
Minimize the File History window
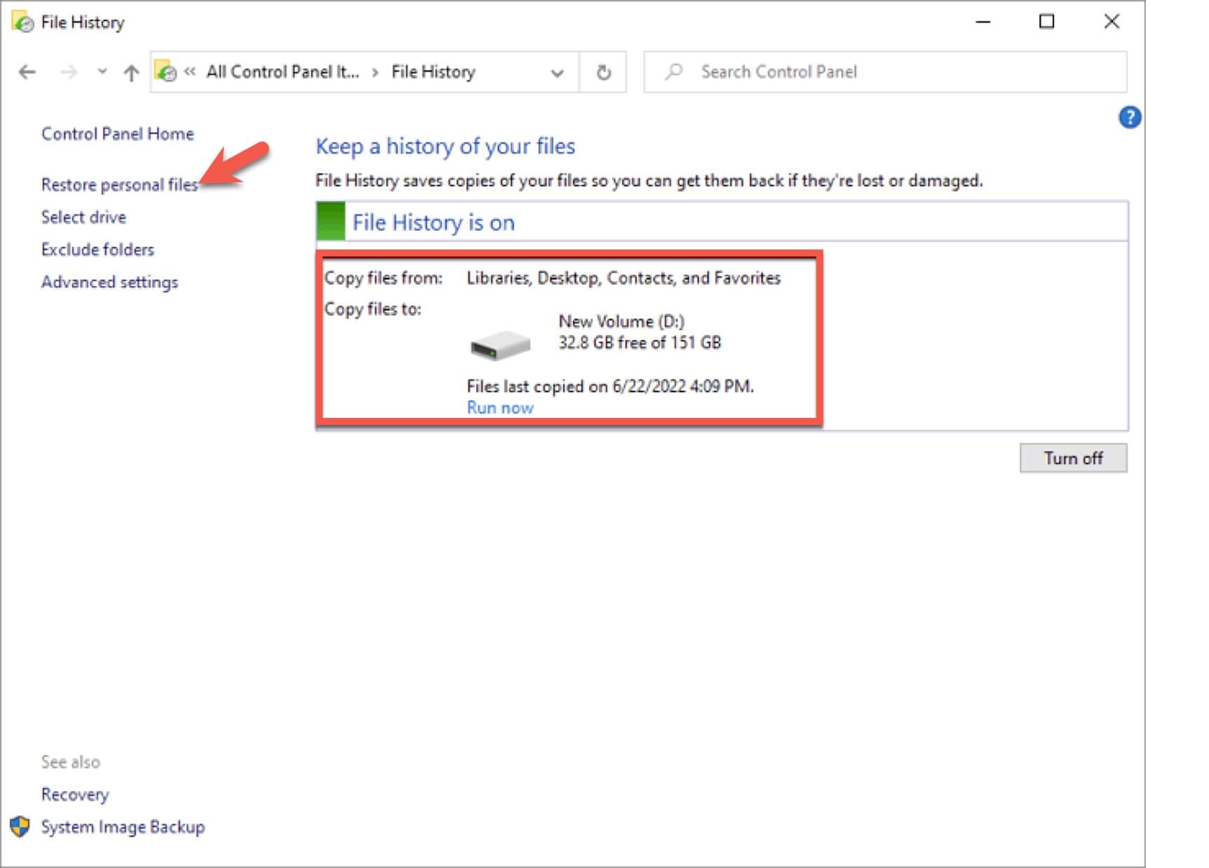click(x=983, y=22)
